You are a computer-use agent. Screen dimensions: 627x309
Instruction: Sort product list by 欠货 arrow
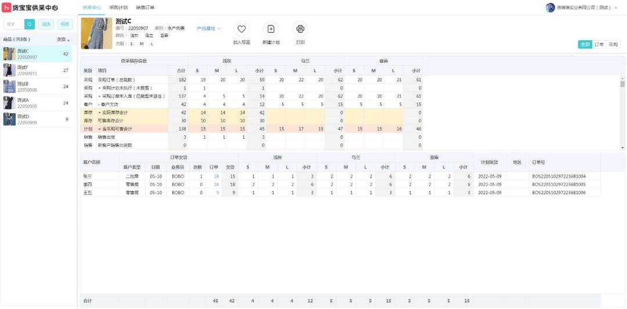69,40
